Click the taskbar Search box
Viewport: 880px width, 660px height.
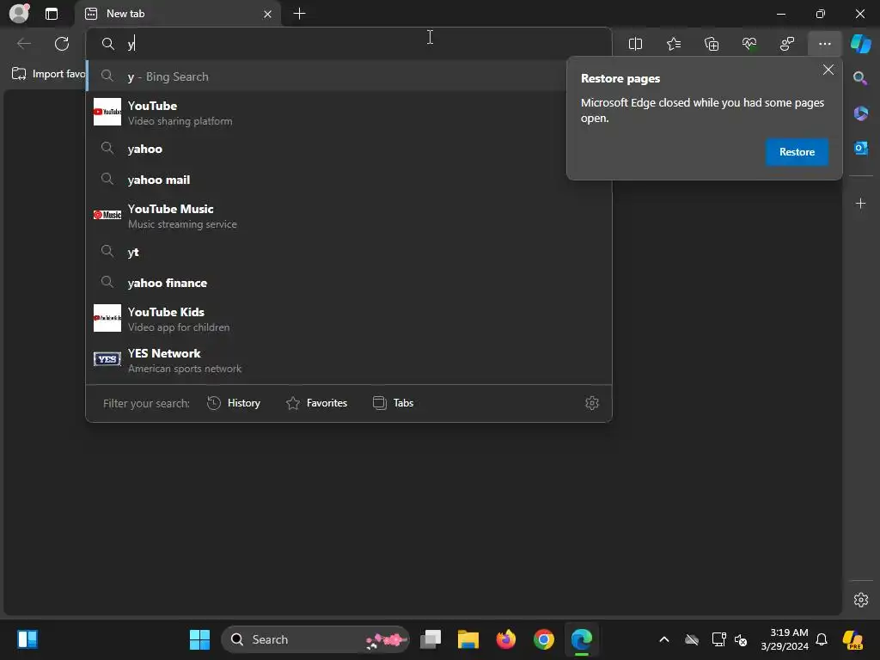(315, 639)
